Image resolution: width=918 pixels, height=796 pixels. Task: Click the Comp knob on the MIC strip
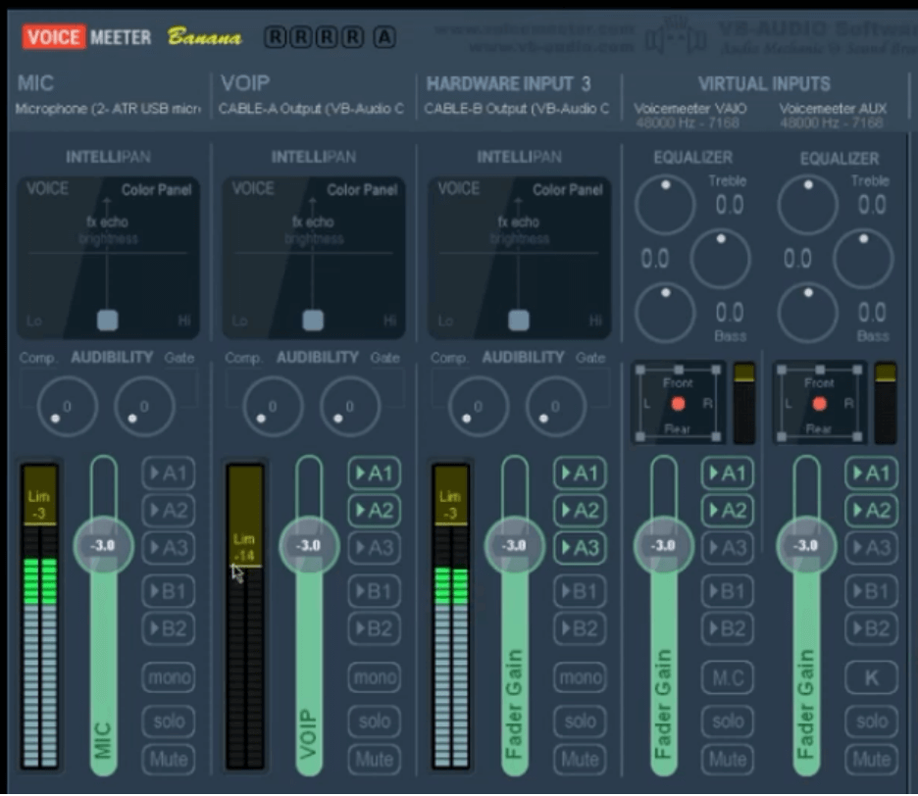(68, 406)
